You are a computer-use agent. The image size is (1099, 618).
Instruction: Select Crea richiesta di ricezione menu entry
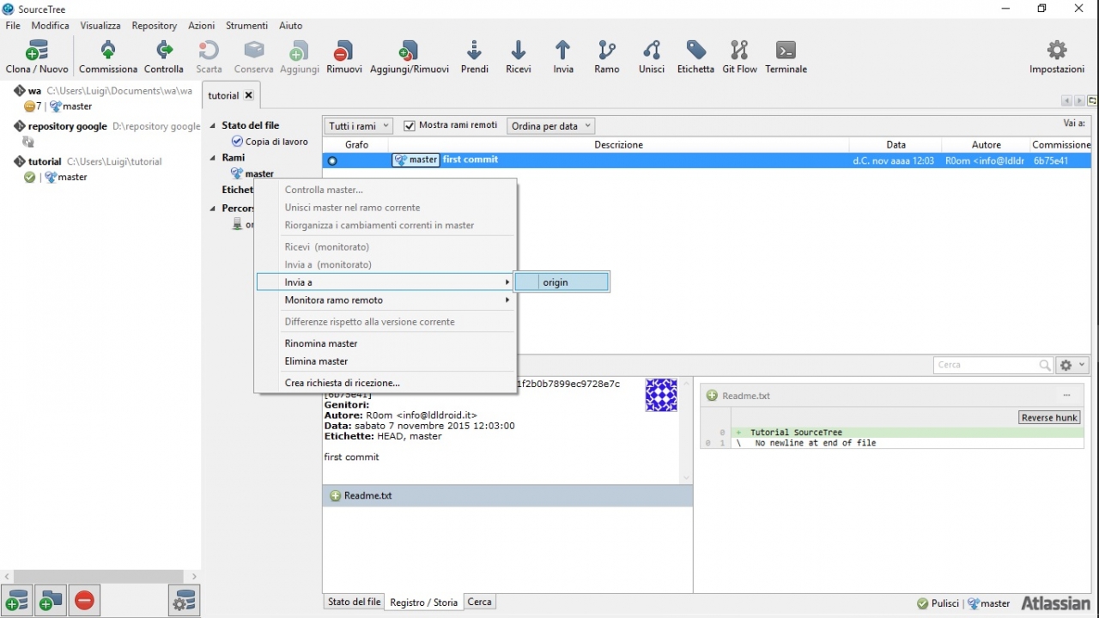point(385,383)
